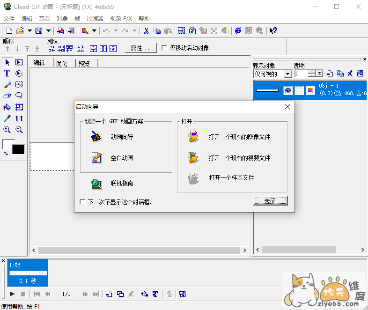The width and height of the screenshot is (368, 310).
Task: Select the Eraser tool
Action: 7,96
